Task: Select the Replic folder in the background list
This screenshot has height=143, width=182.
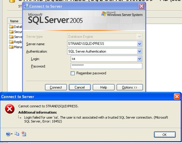Action: coord(16,42)
